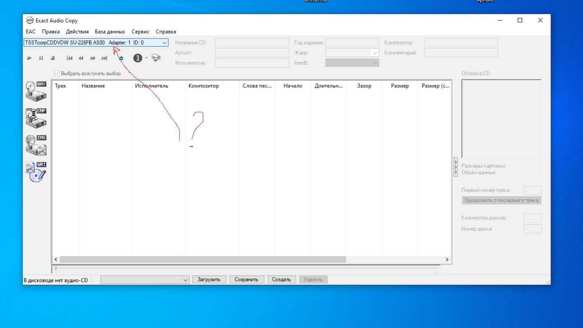Open the Действия menu
The image size is (583, 328).
pyautogui.click(x=77, y=32)
